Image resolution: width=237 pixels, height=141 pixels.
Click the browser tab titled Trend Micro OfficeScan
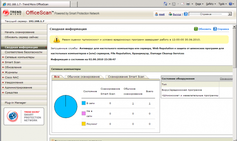(x=36, y=4)
